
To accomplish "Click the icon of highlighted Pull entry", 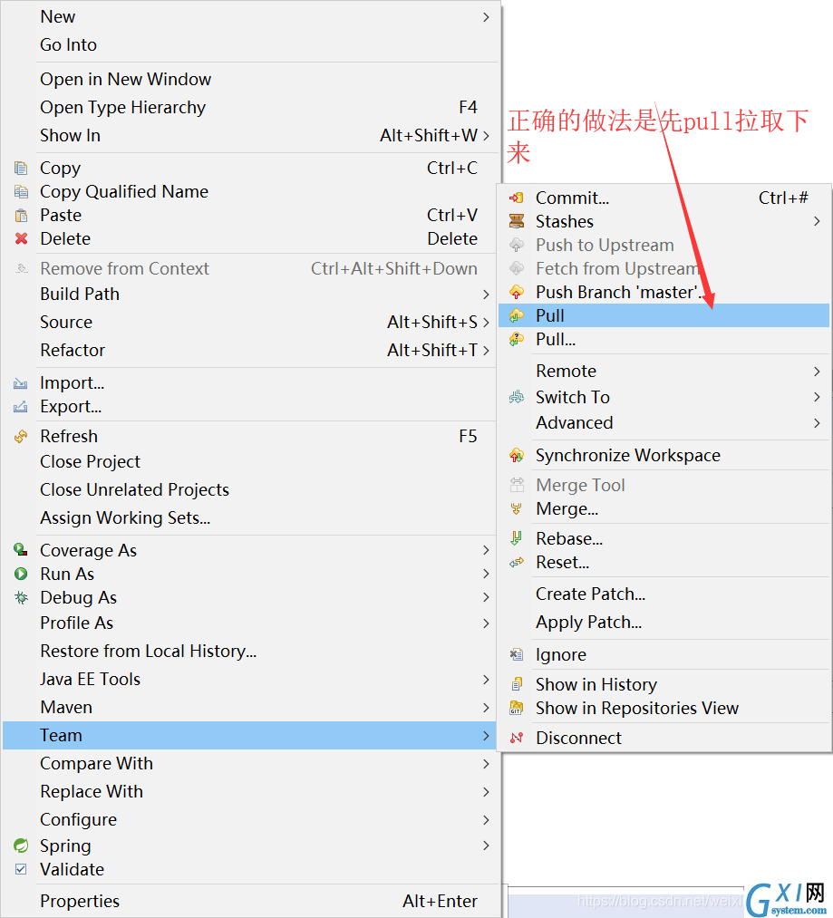I will pyautogui.click(x=517, y=315).
